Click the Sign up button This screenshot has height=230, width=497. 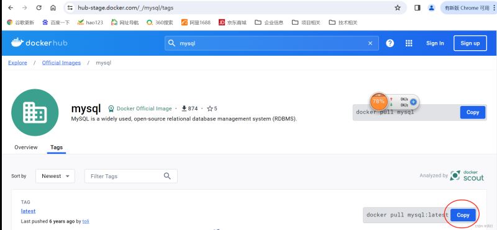coord(470,43)
